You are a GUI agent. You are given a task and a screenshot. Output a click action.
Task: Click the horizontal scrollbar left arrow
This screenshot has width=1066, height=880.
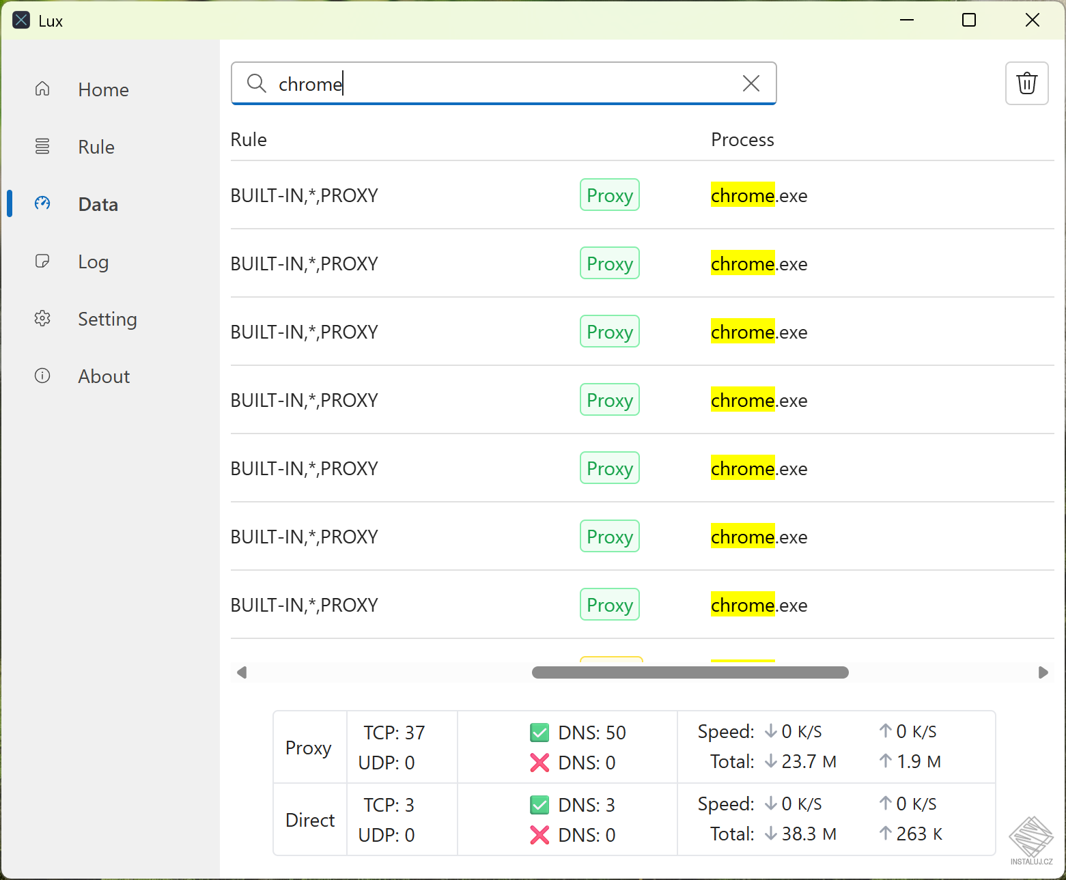(x=242, y=672)
